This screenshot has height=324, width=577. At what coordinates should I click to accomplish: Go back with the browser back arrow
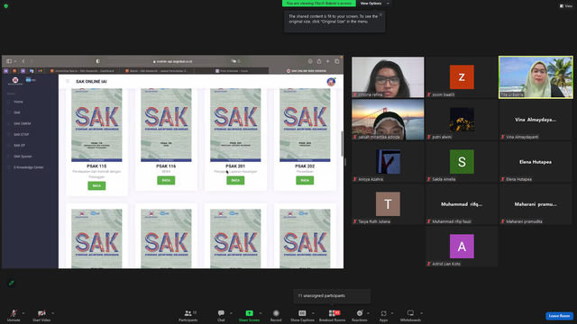pyautogui.click(x=23, y=61)
